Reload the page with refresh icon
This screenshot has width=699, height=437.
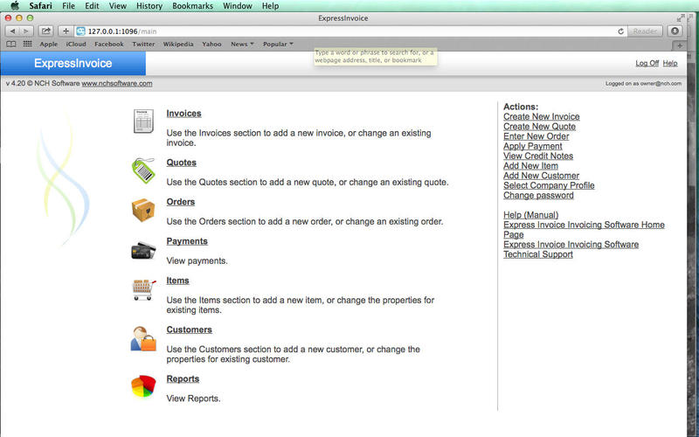(x=620, y=31)
